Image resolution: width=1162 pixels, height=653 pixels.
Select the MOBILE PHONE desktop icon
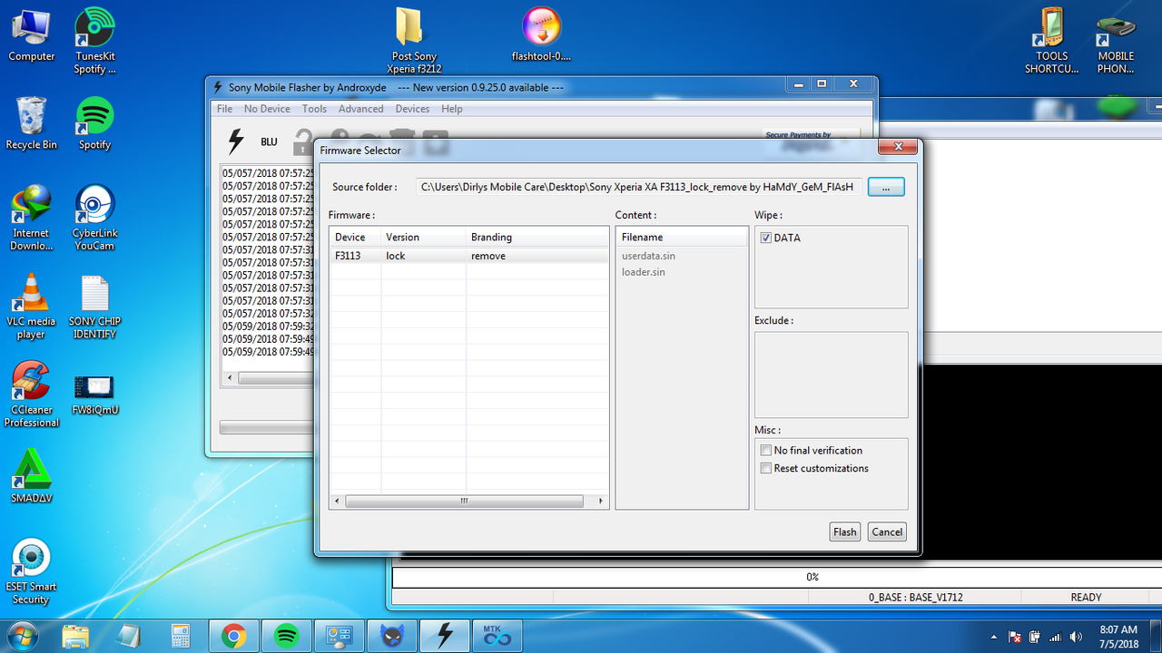coord(1116,42)
